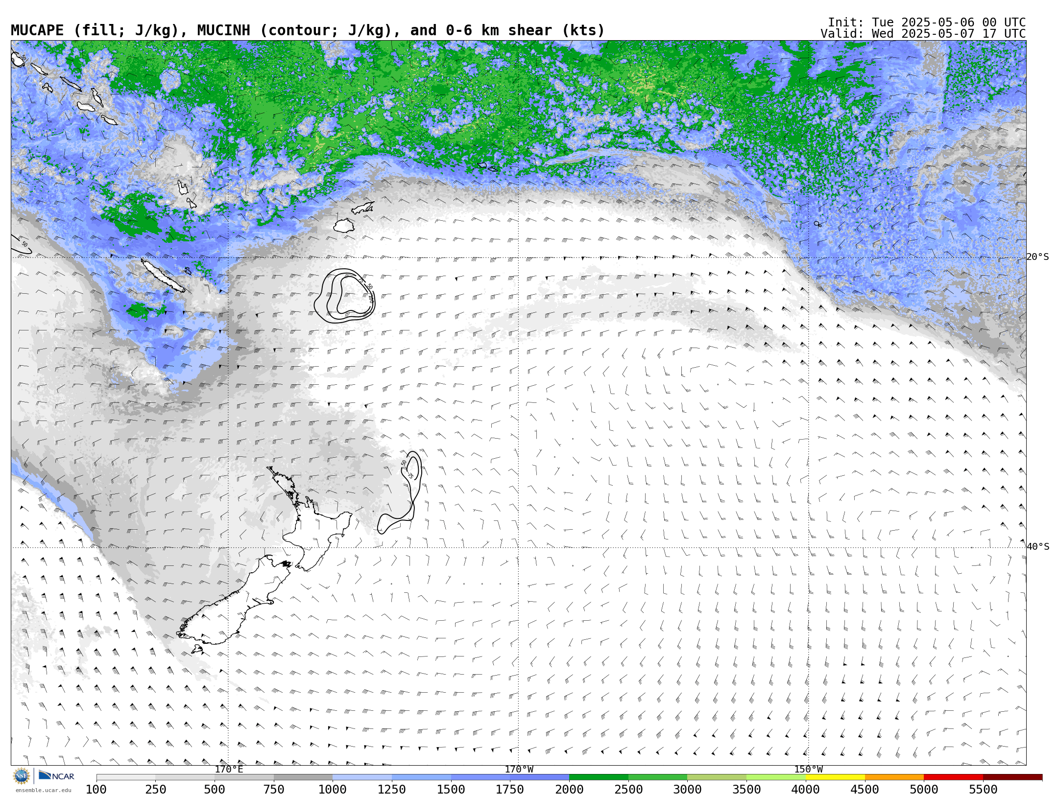1058x796 pixels.
Task: Select the medium green 2500–3000 colorbar swatch
Action: (x=658, y=777)
